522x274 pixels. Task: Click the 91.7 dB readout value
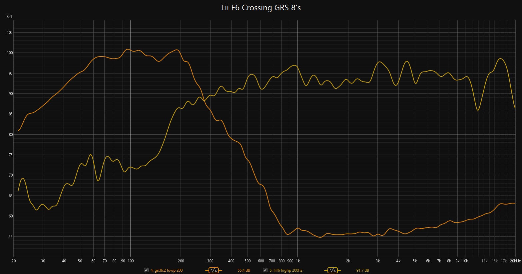(363, 270)
